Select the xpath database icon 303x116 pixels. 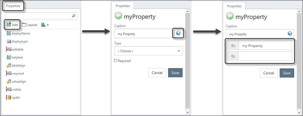tap(9, 98)
